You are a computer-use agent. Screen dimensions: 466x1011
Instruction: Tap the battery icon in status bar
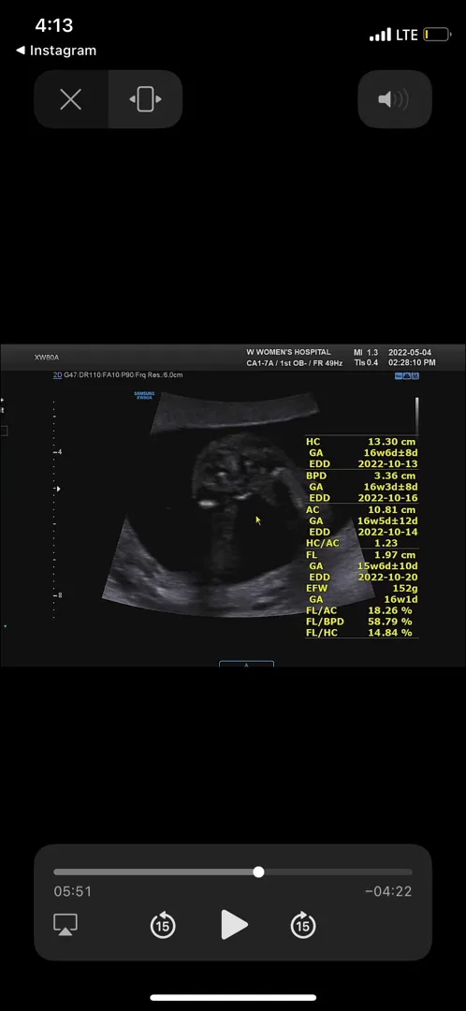437,35
